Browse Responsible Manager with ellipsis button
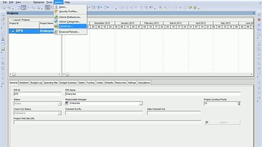 pos(141,103)
